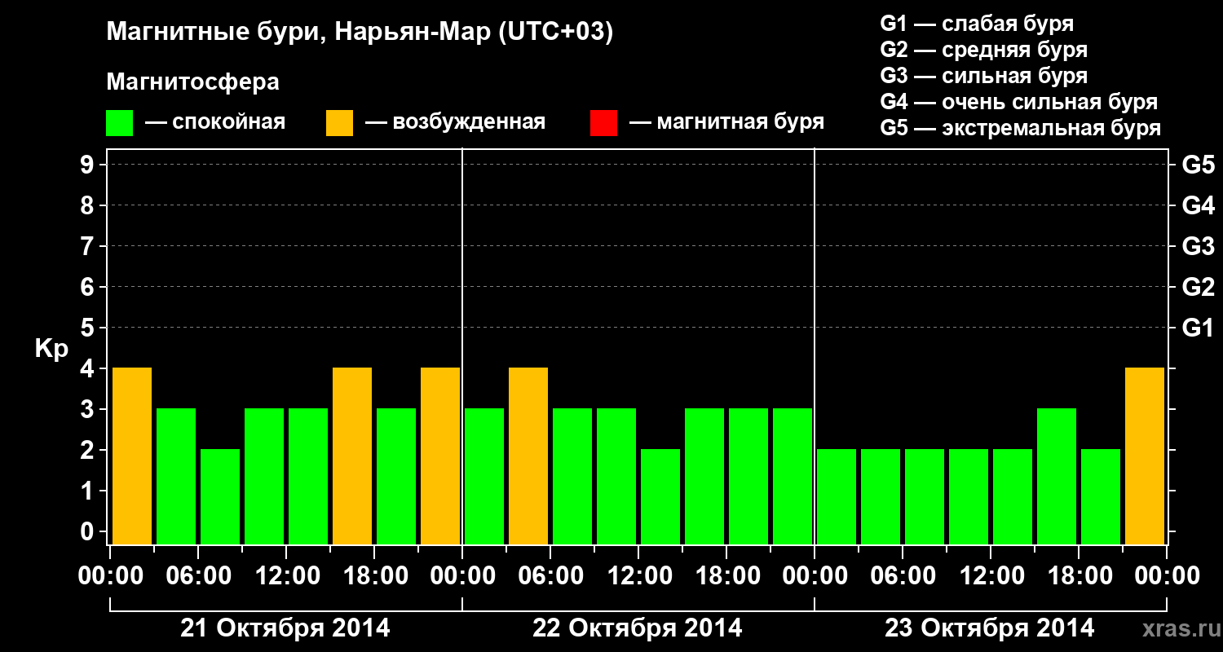
Task: Click the '22 Октября 2014' date label
Action: click(x=638, y=628)
